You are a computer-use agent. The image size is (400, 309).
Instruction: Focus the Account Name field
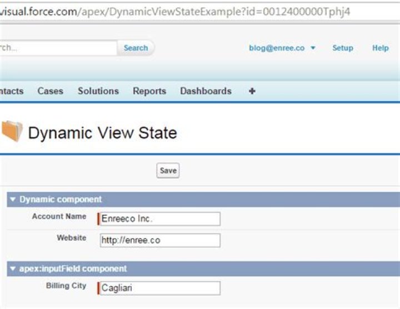coord(159,219)
